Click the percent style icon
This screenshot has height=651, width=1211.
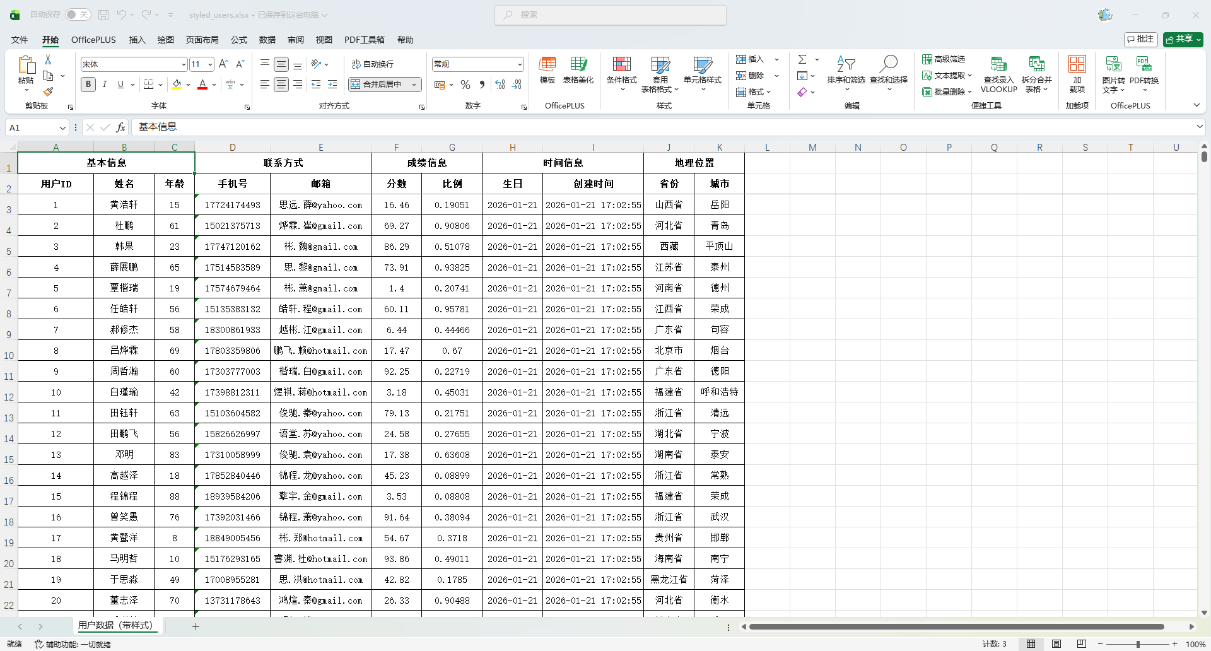[x=465, y=85]
